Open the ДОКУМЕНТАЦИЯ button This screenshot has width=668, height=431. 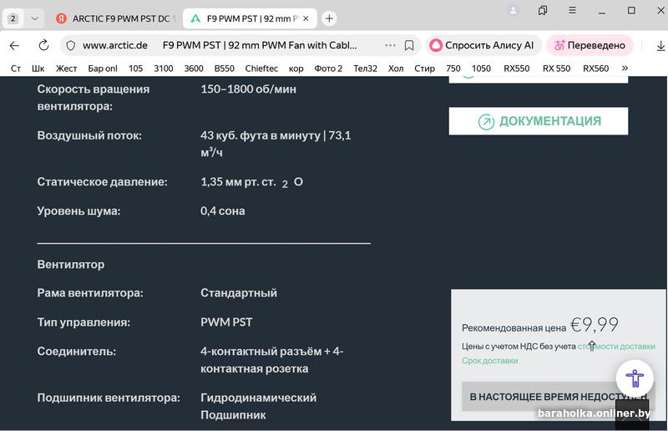tap(538, 121)
